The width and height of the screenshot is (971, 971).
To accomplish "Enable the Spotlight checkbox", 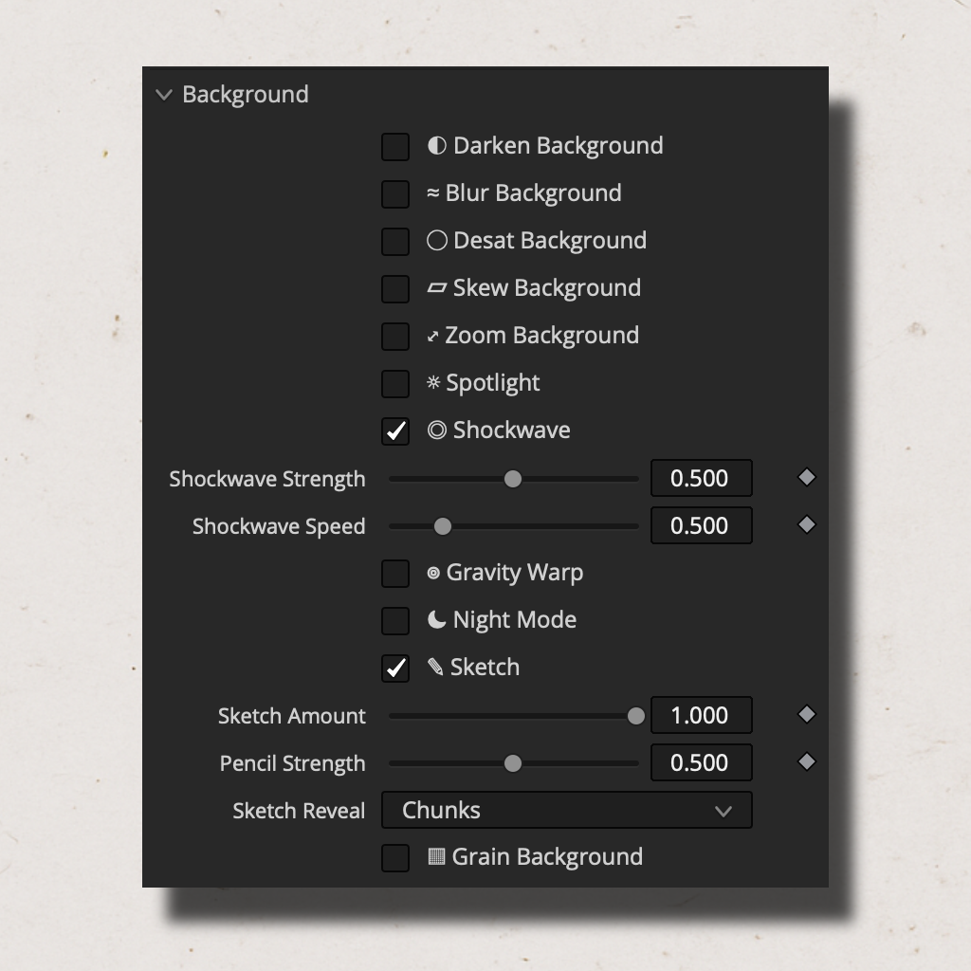I will point(395,384).
